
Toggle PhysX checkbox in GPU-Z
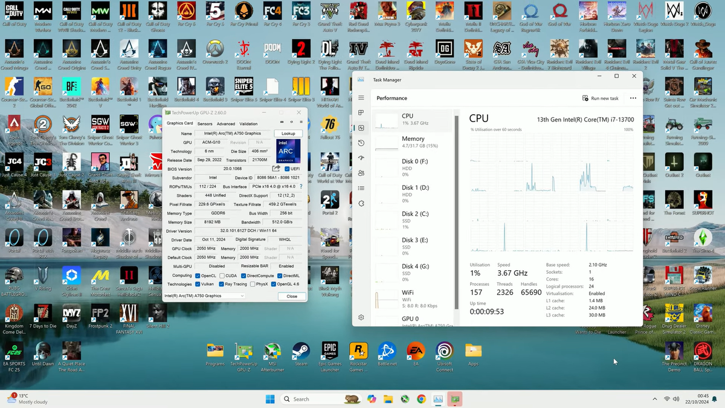[252, 284]
